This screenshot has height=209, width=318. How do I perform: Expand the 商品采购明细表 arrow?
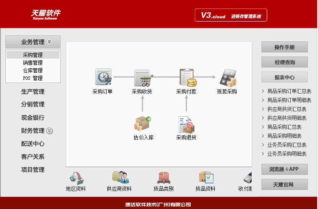click(x=263, y=136)
